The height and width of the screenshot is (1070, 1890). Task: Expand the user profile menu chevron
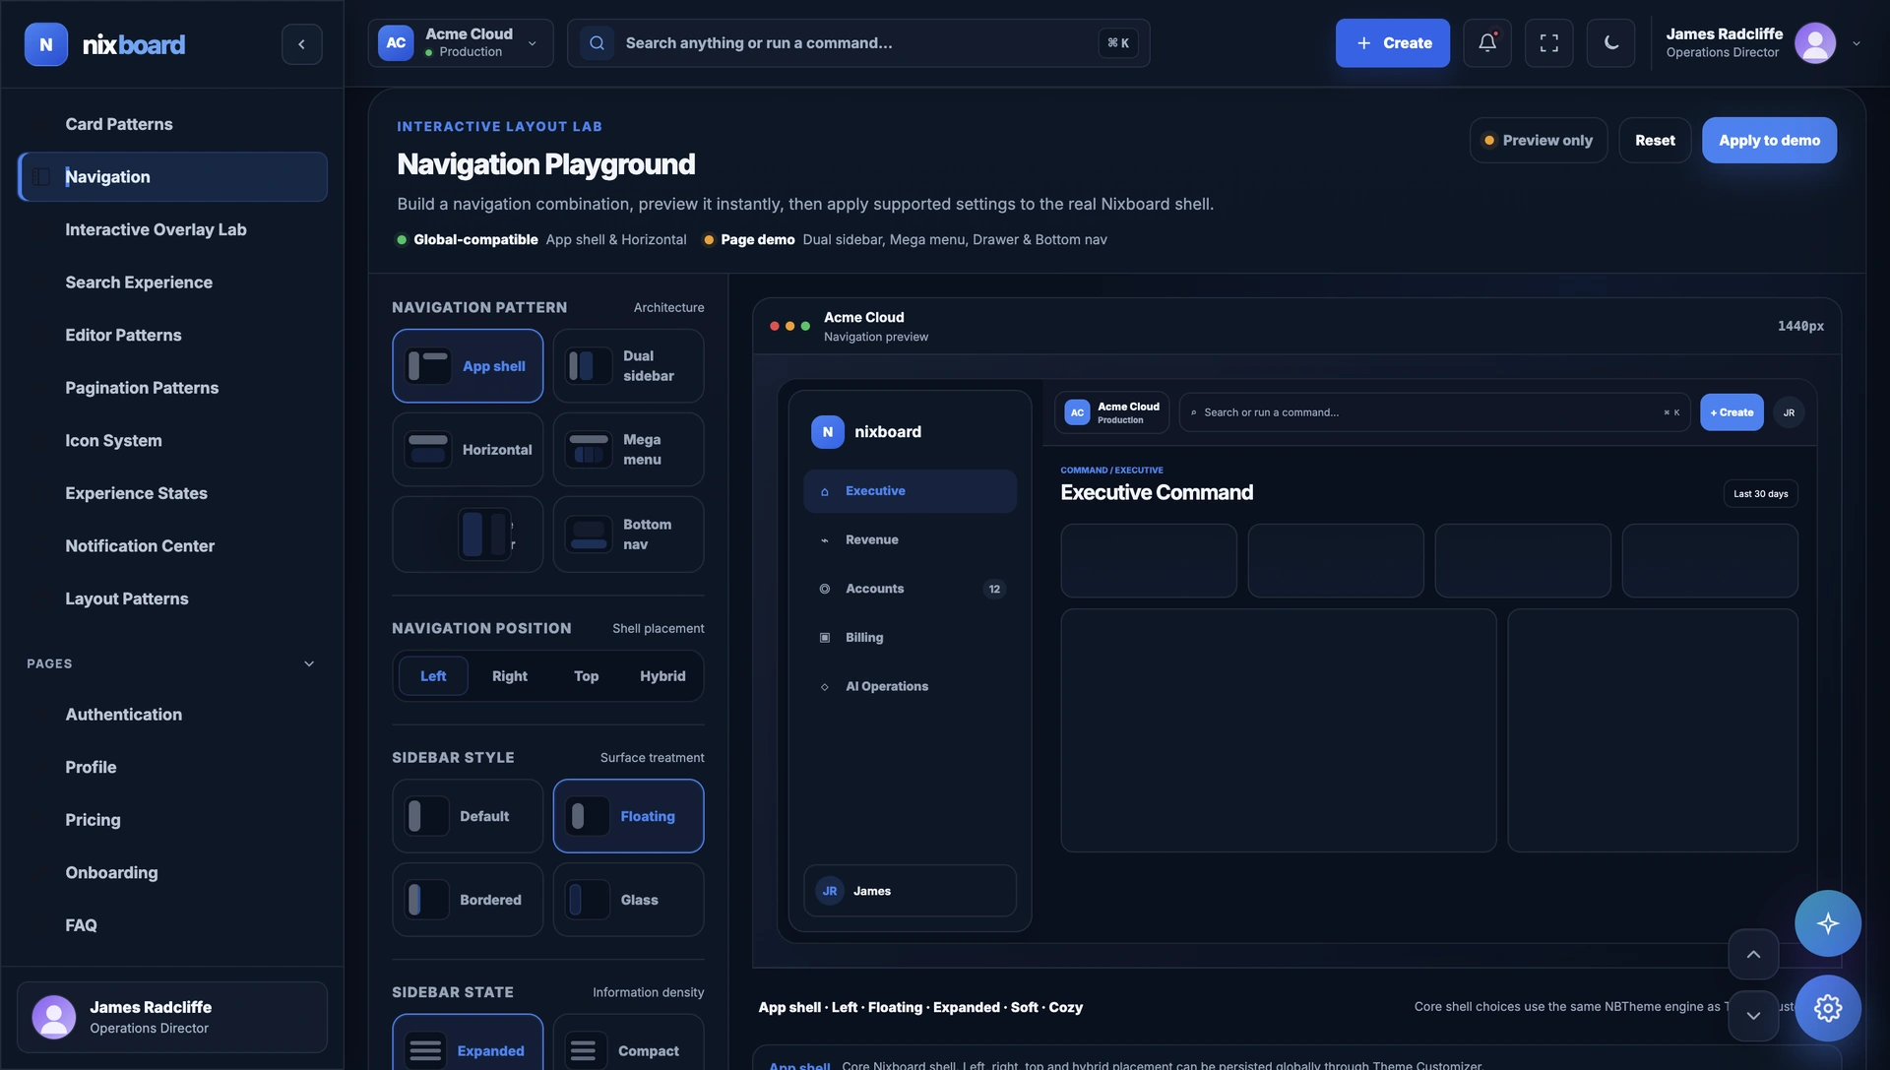click(x=1857, y=43)
